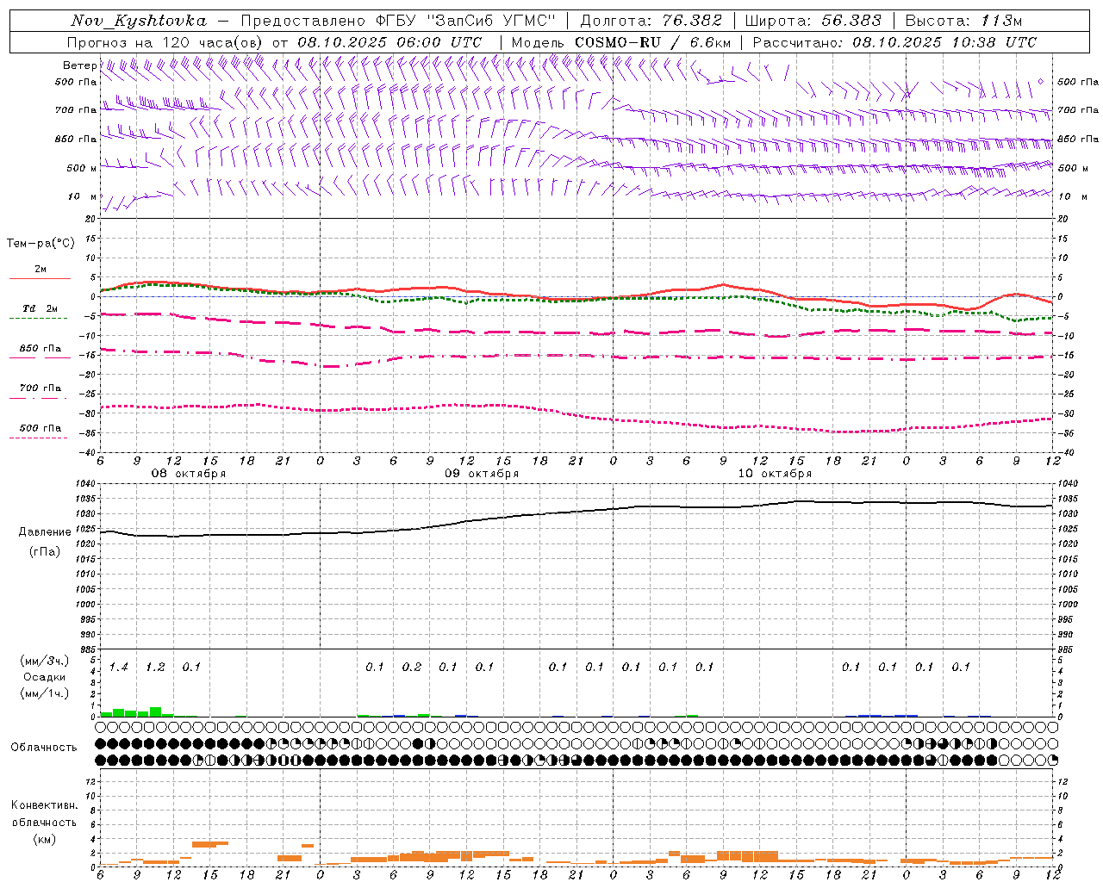
Task: Click the elevation text Высота: 113м
Action: (x=963, y=21)
